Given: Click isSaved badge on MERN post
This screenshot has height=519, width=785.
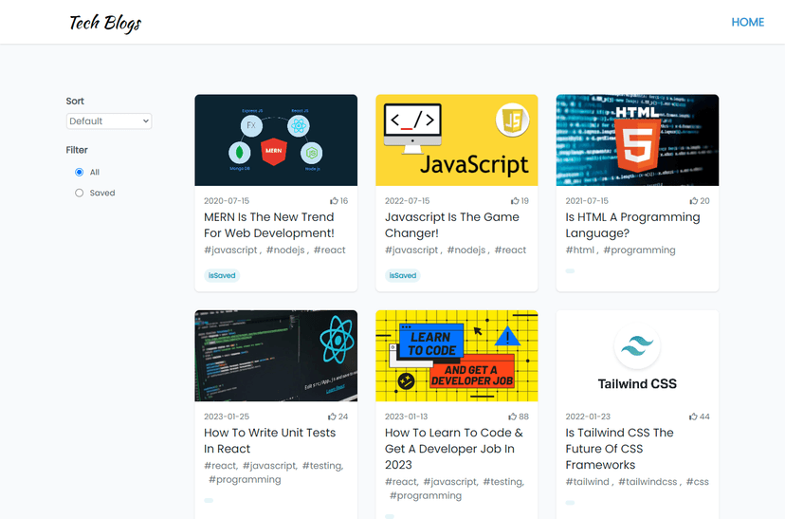Looking at the screenshot, I should [222, 275].
